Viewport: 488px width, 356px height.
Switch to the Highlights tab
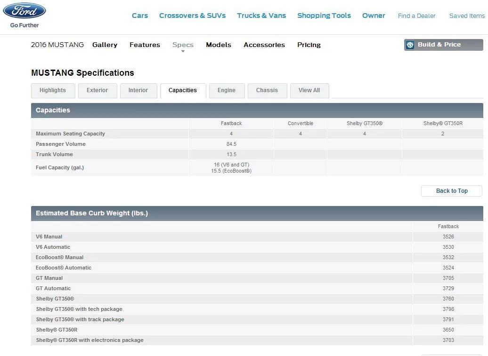tap(53, 90)
